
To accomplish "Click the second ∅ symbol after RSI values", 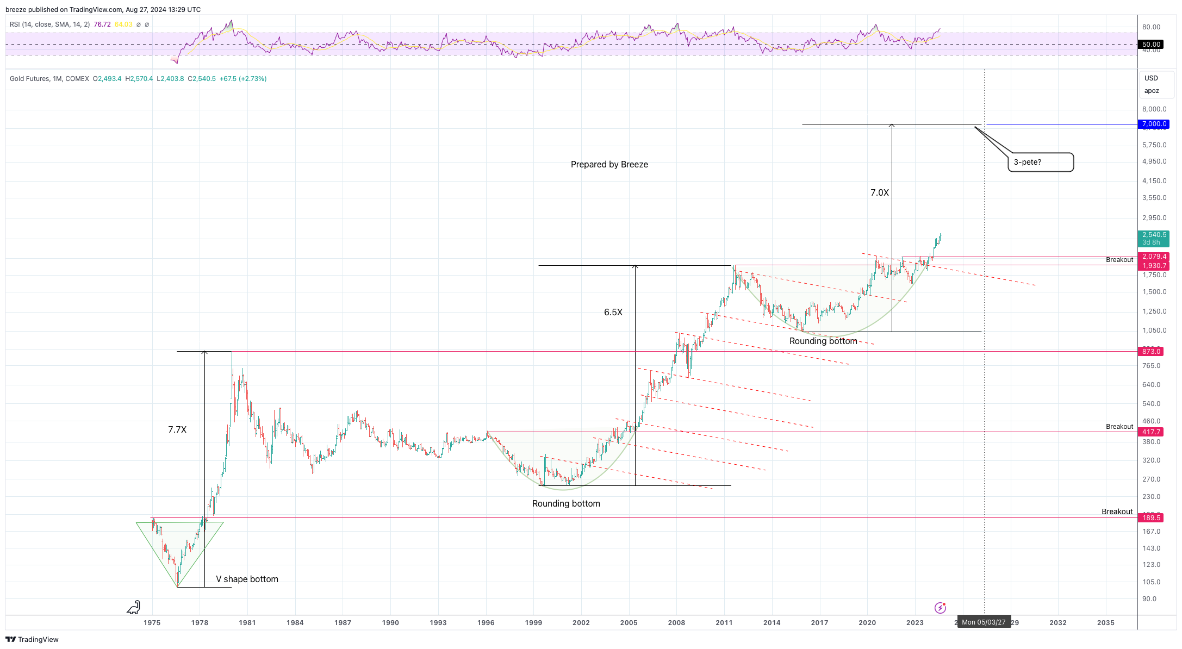I will (147, 24).
